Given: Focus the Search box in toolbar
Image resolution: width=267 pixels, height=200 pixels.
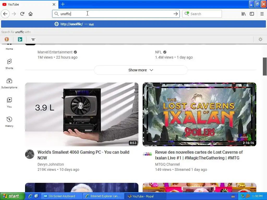Looking at the screenshot, I should 202,14.
